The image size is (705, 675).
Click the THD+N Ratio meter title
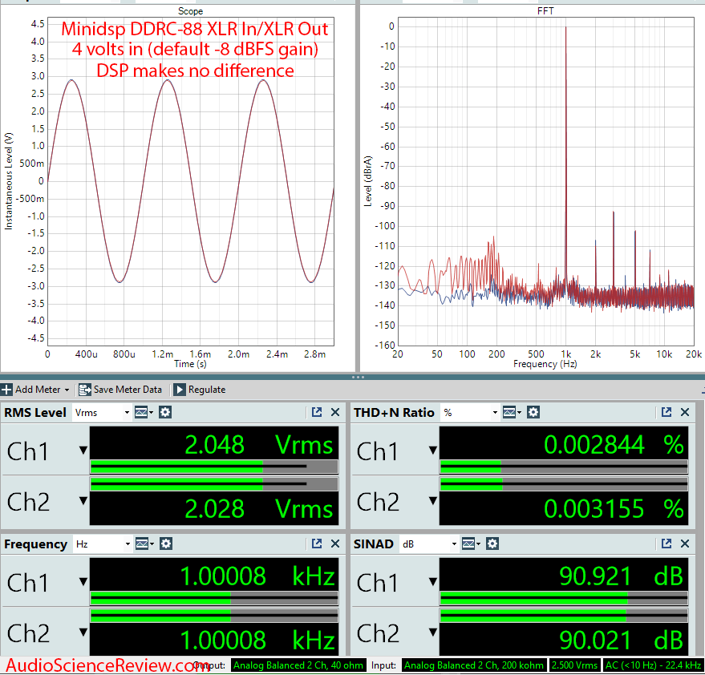coord(394,413)
